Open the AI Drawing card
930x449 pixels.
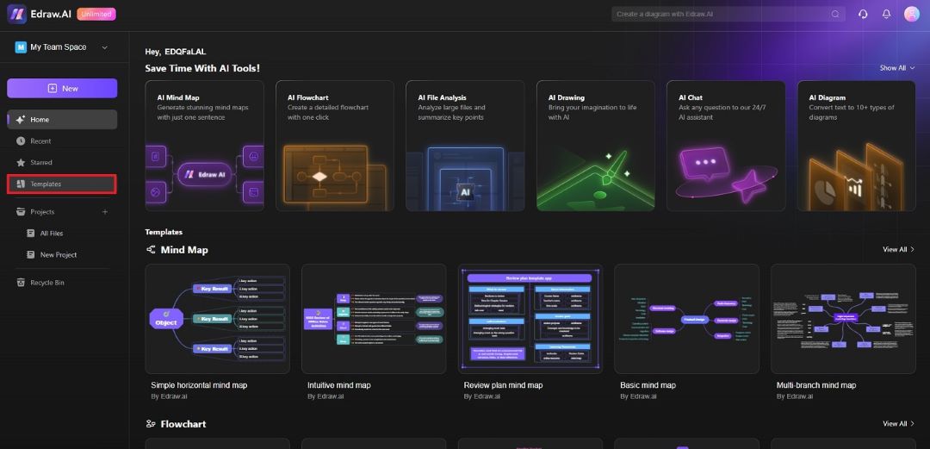pos(596,146)
